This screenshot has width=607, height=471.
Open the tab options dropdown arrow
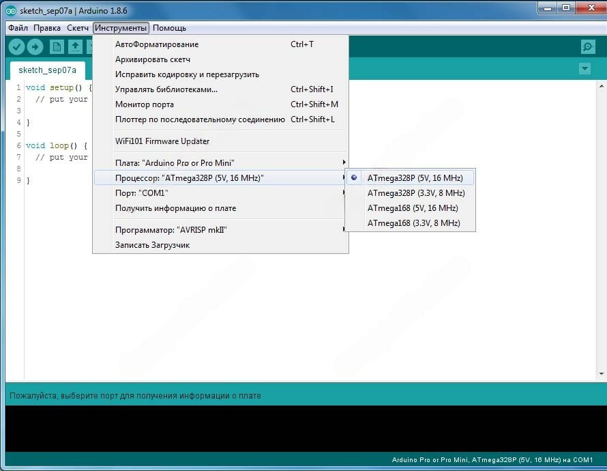pyautogui.click(x=584, y=69)
